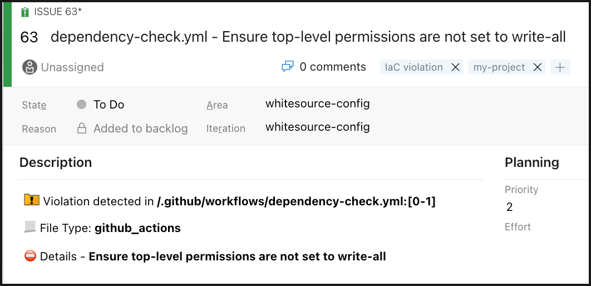Image resolution: width=591 pixels, height=286 pixels.
Task: Open the 0 comments link
Action: 332,67
